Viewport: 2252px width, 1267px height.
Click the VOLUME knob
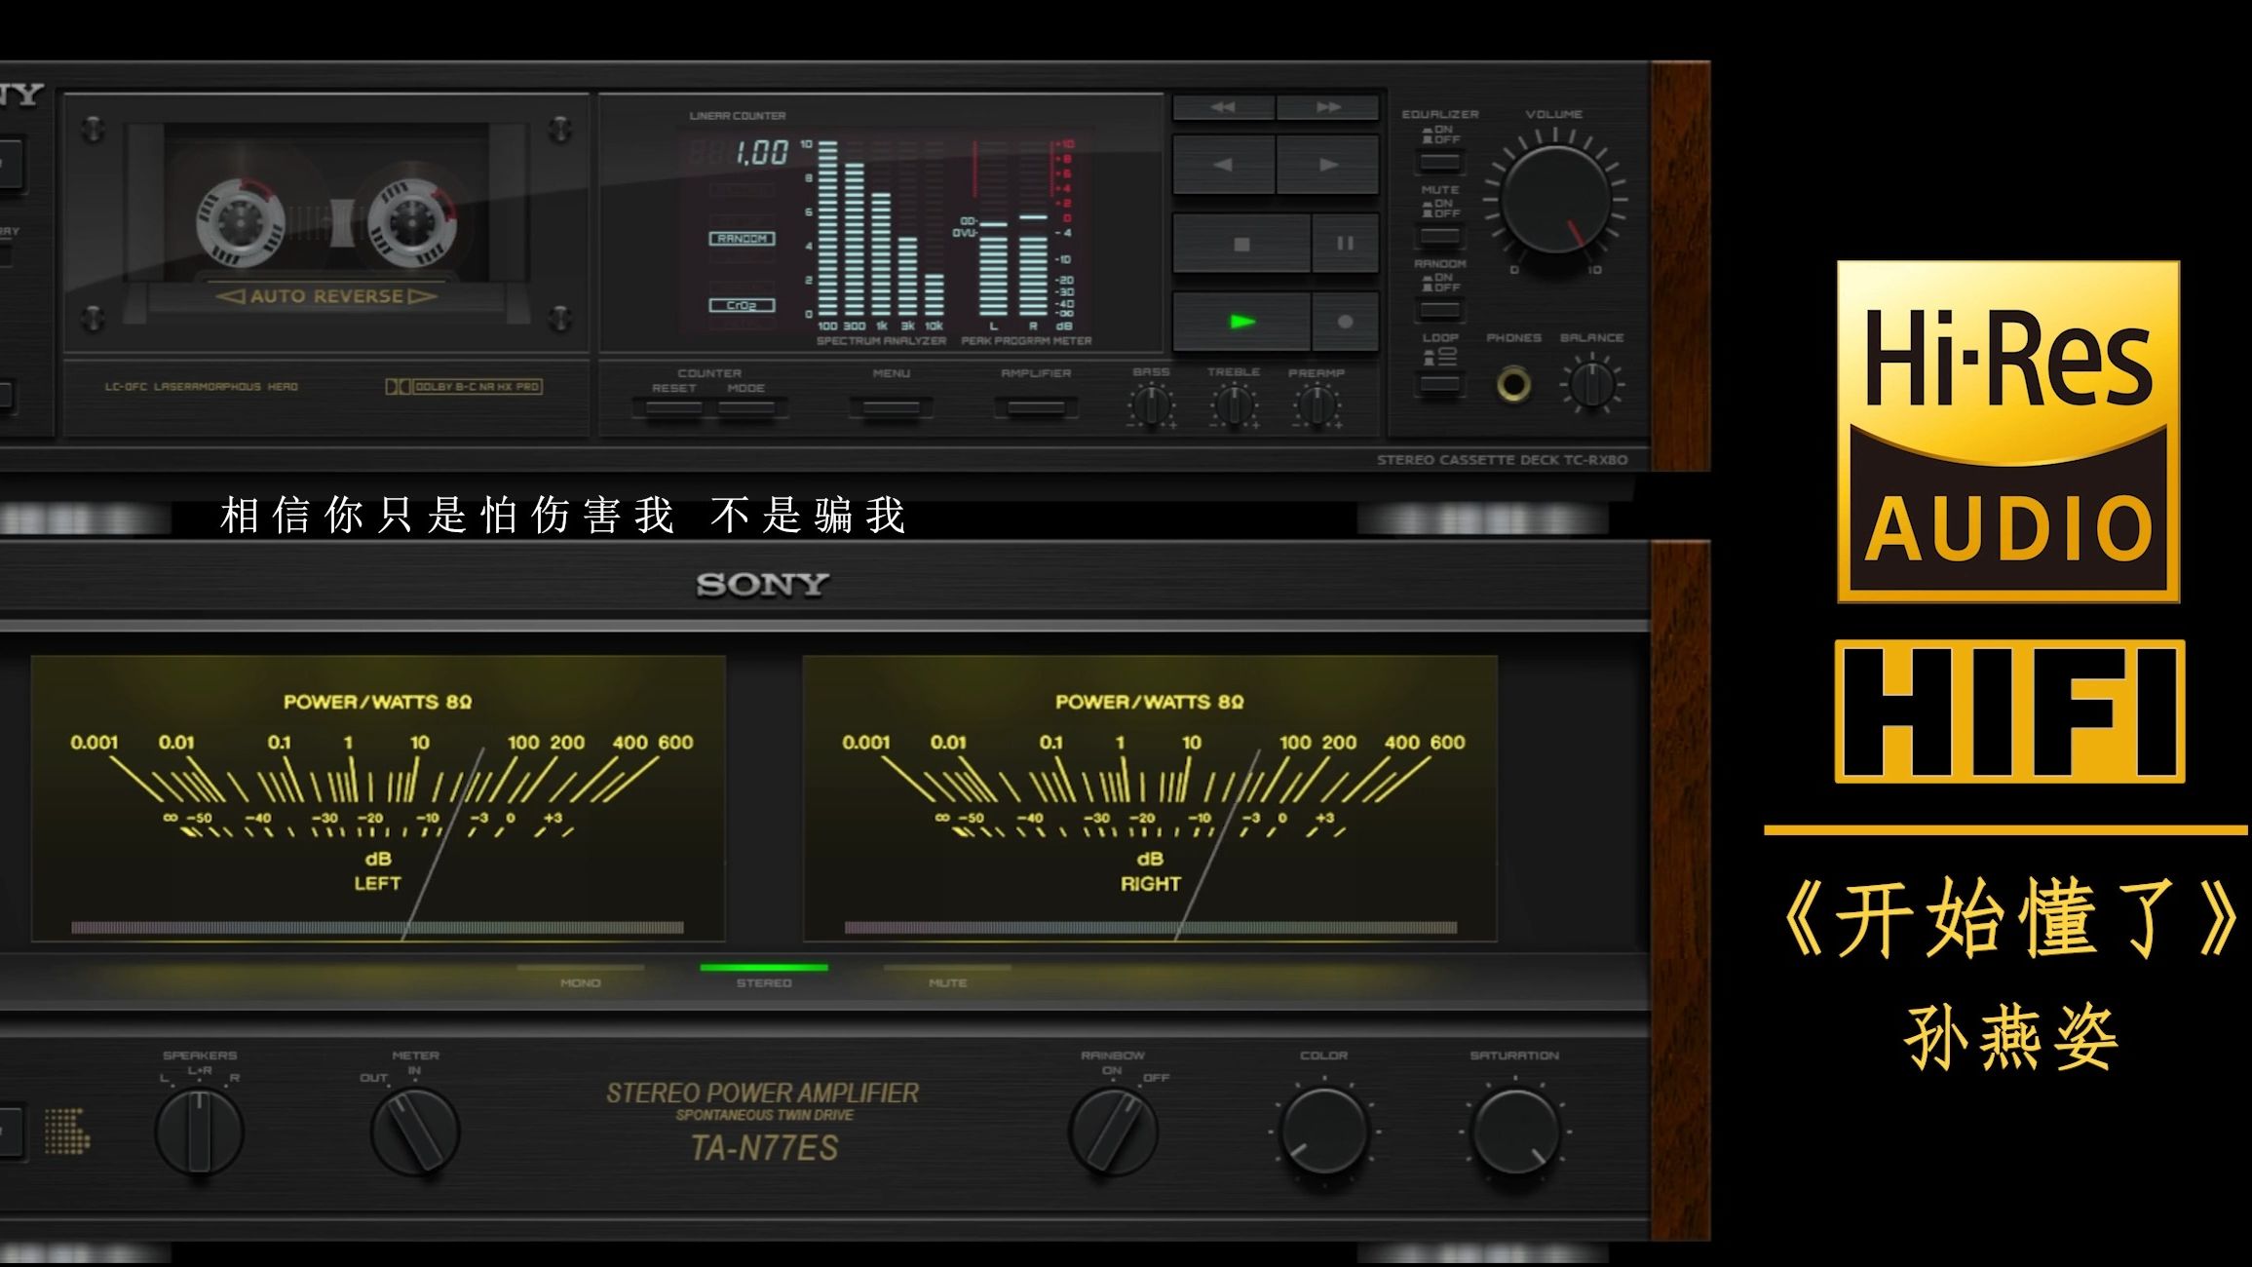(x=1555, y=200)
